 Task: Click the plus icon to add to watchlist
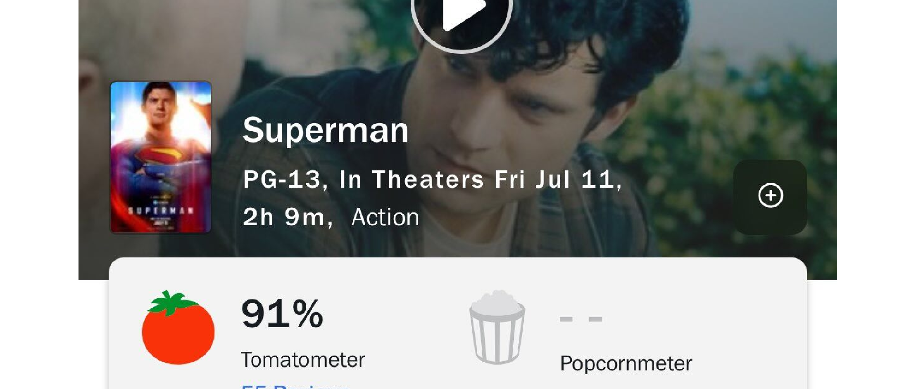(x=770, y=196)
